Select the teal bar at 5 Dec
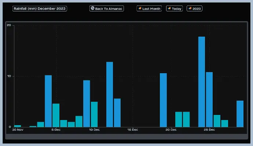Image resolution: width=253 pixels, height=146 pixels. tap(56, 115)
